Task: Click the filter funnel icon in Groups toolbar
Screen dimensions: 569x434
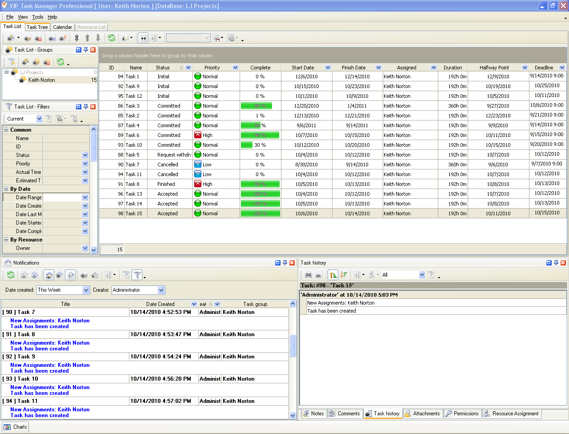Action: tap(12, 62)
